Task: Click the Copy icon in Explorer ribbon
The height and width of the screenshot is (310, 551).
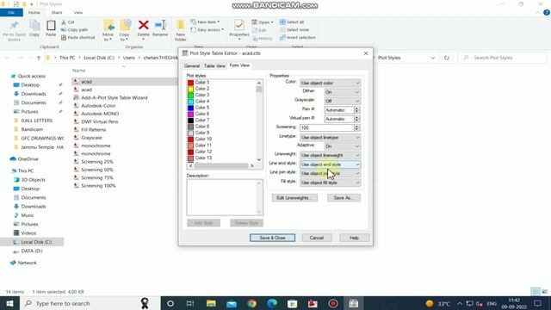Action: [34, 26]
